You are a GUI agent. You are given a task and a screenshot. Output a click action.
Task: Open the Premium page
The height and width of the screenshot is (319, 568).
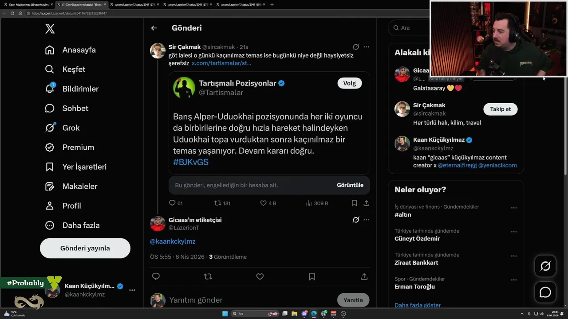[70, 148]
